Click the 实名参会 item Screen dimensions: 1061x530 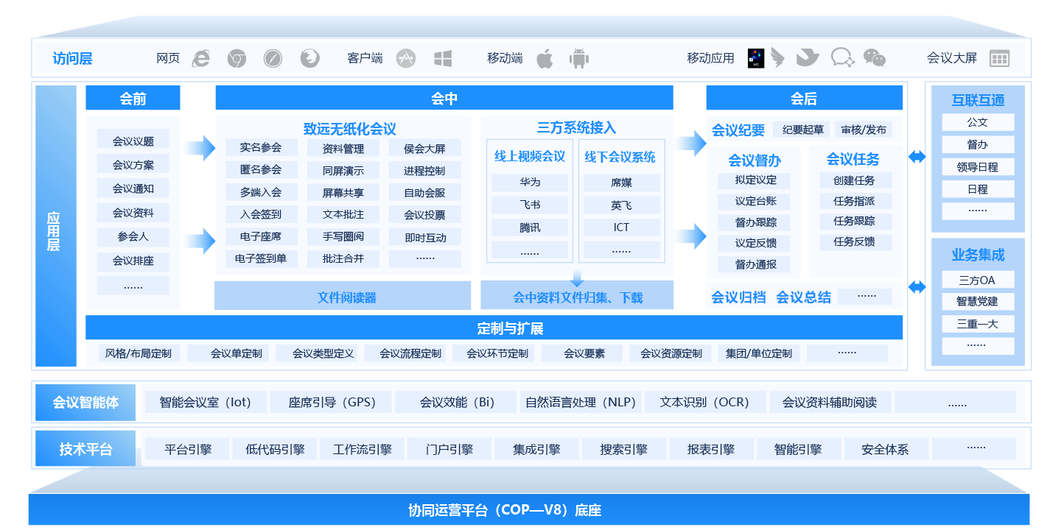coord(261,148)
